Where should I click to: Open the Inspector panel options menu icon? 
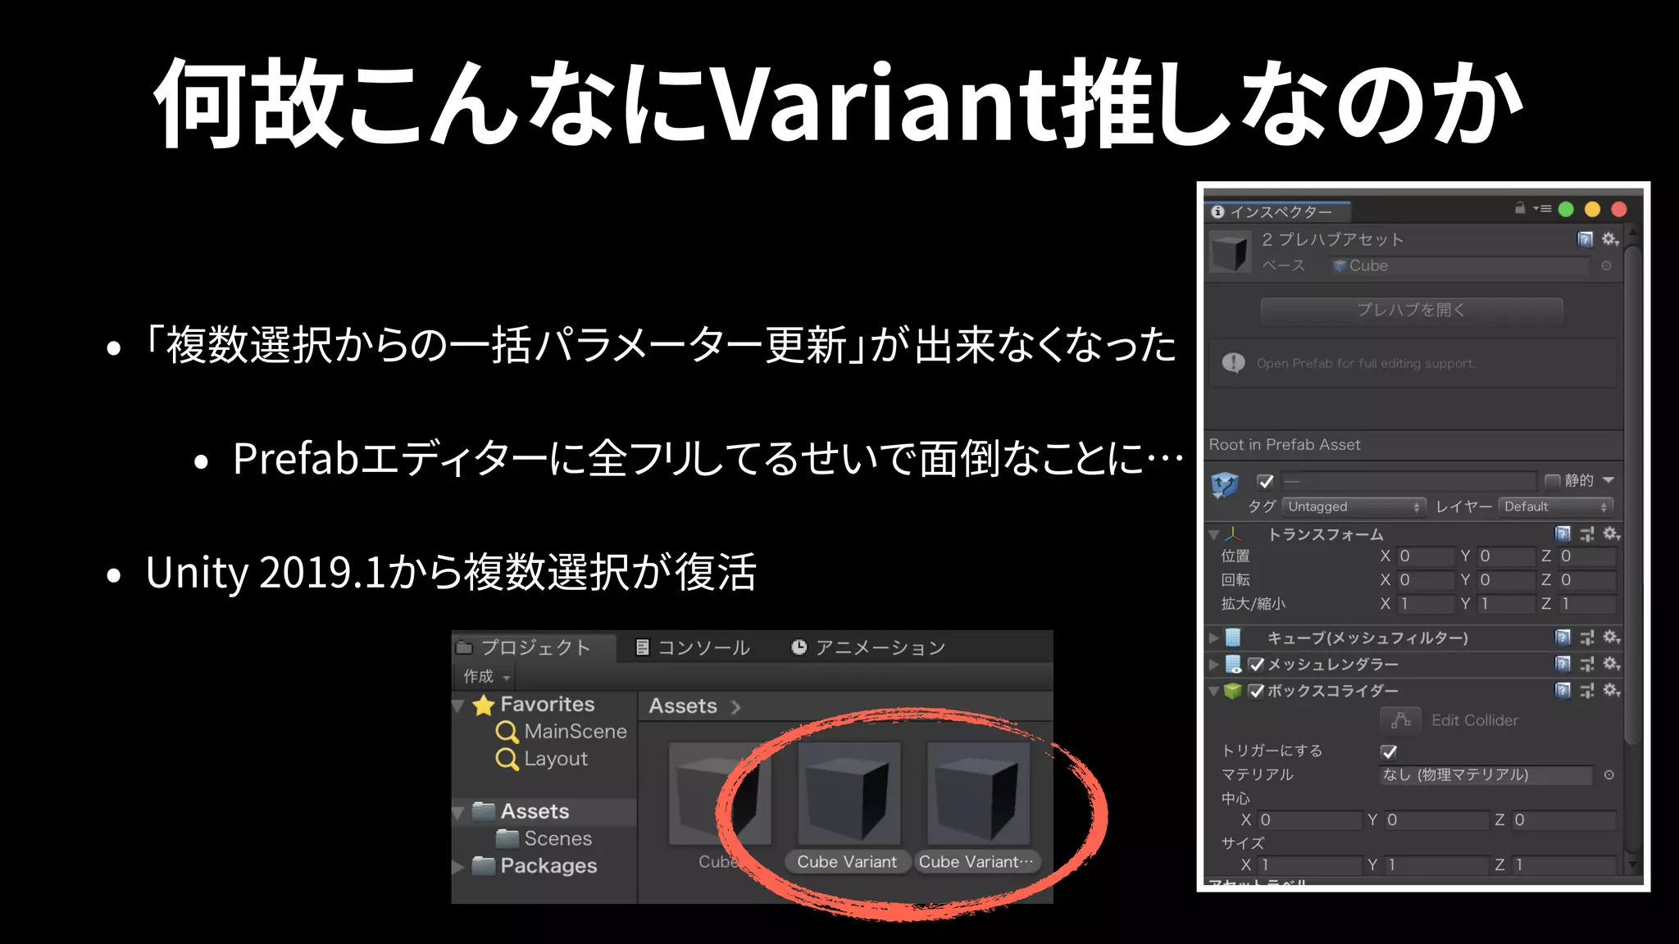1542,209
